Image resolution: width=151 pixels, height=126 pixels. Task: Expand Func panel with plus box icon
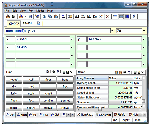point(64,72)
